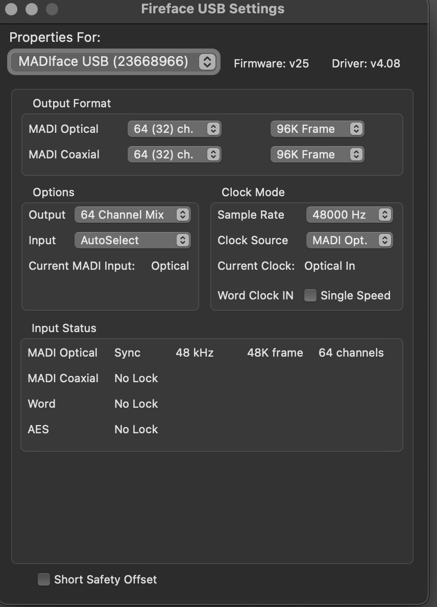This screenshot has height=607, width=437.
Task: Change the Clock Source MADI Opt. dropdown
Action: [x=350, y=241]
